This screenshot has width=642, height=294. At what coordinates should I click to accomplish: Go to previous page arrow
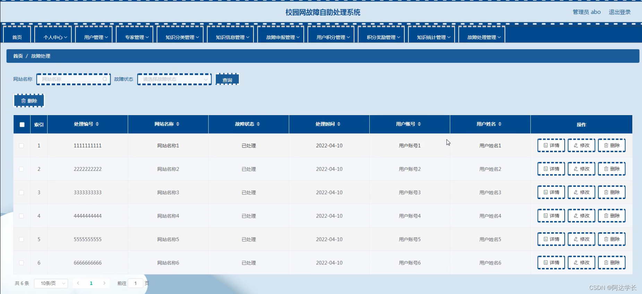click(78, 283)
